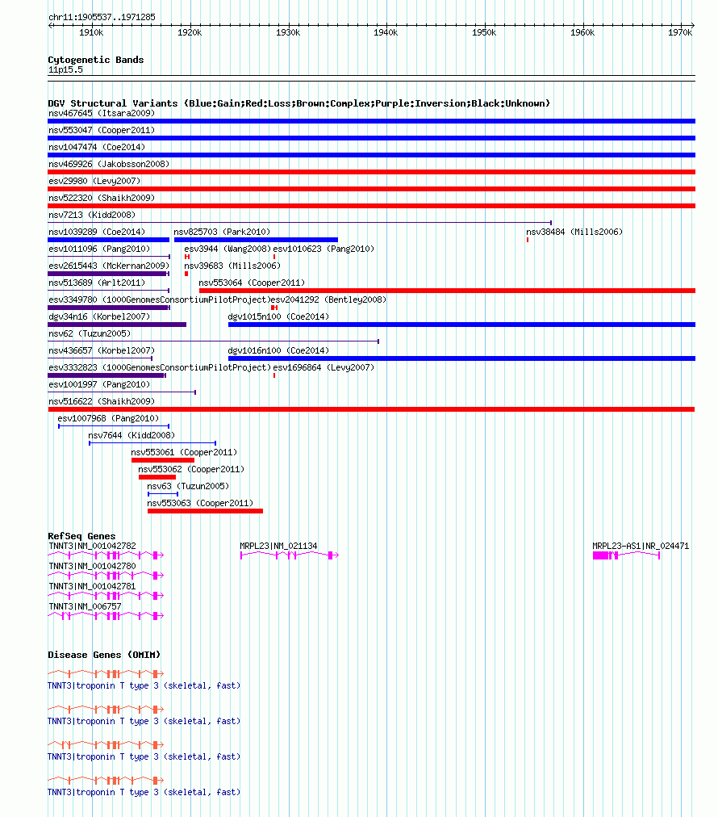Select esv3349780 (1000GenomesConsortiumPilotProject) label
718x817 pixels.
(159, 300)
